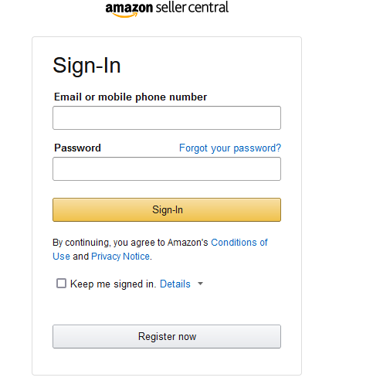This screenshot has height=391, width=373.
Task: Tick the 'Keep me signed in' checkbox
Action: (61, 284)
